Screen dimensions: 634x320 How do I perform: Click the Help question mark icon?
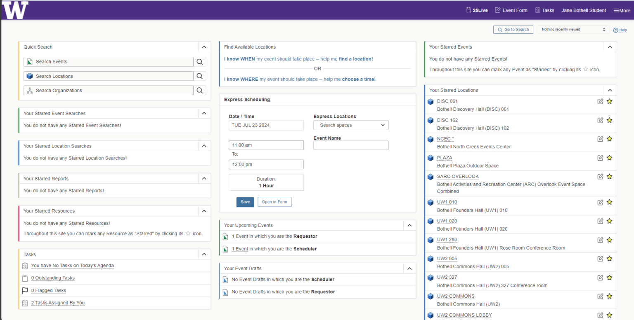[x=615, y=30]
